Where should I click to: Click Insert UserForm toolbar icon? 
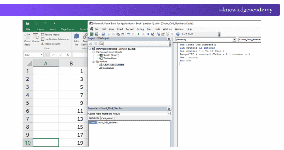click(x=96, y=34)
